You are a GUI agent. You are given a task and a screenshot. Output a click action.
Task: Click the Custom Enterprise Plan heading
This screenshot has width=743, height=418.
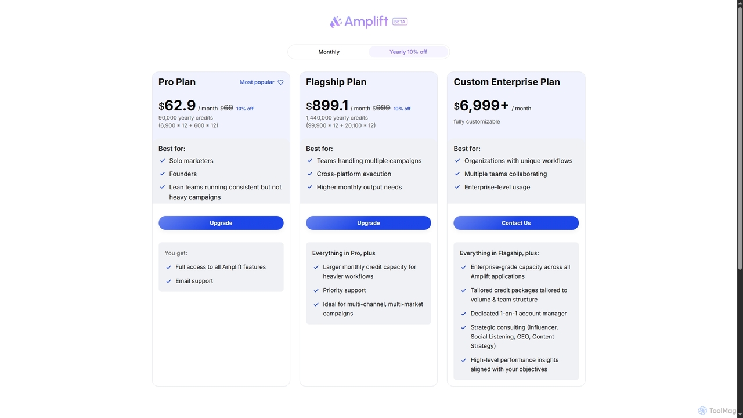(507, 82)
